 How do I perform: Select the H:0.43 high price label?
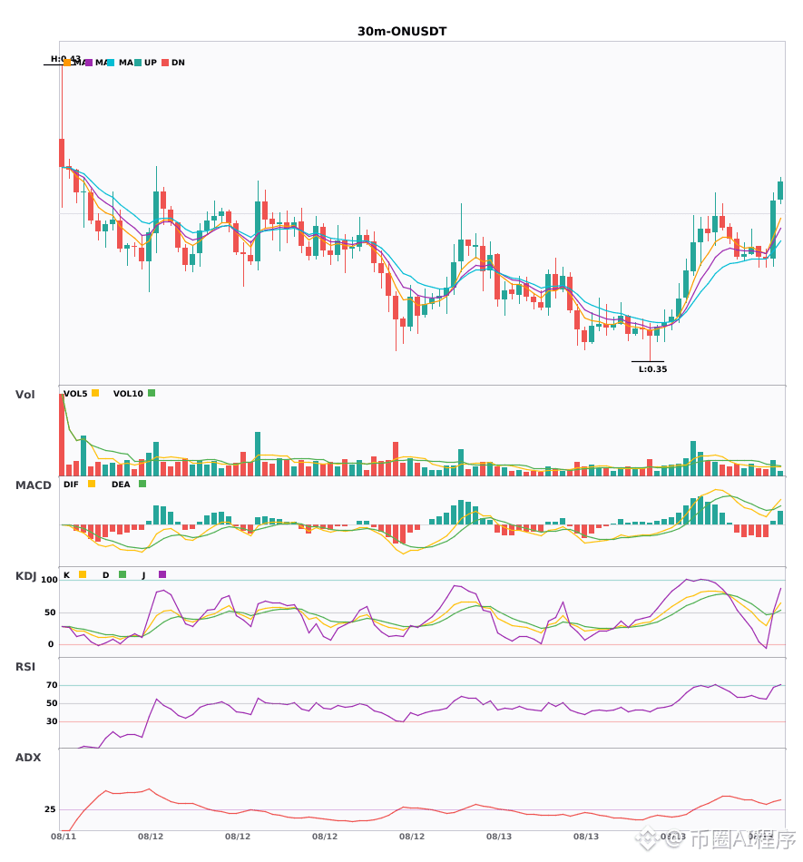pyautogui.click(x=65, y=58)
